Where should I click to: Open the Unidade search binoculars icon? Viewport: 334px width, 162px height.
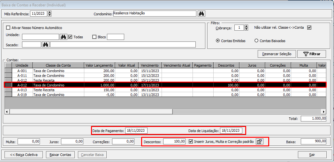[x=63, y=37]
